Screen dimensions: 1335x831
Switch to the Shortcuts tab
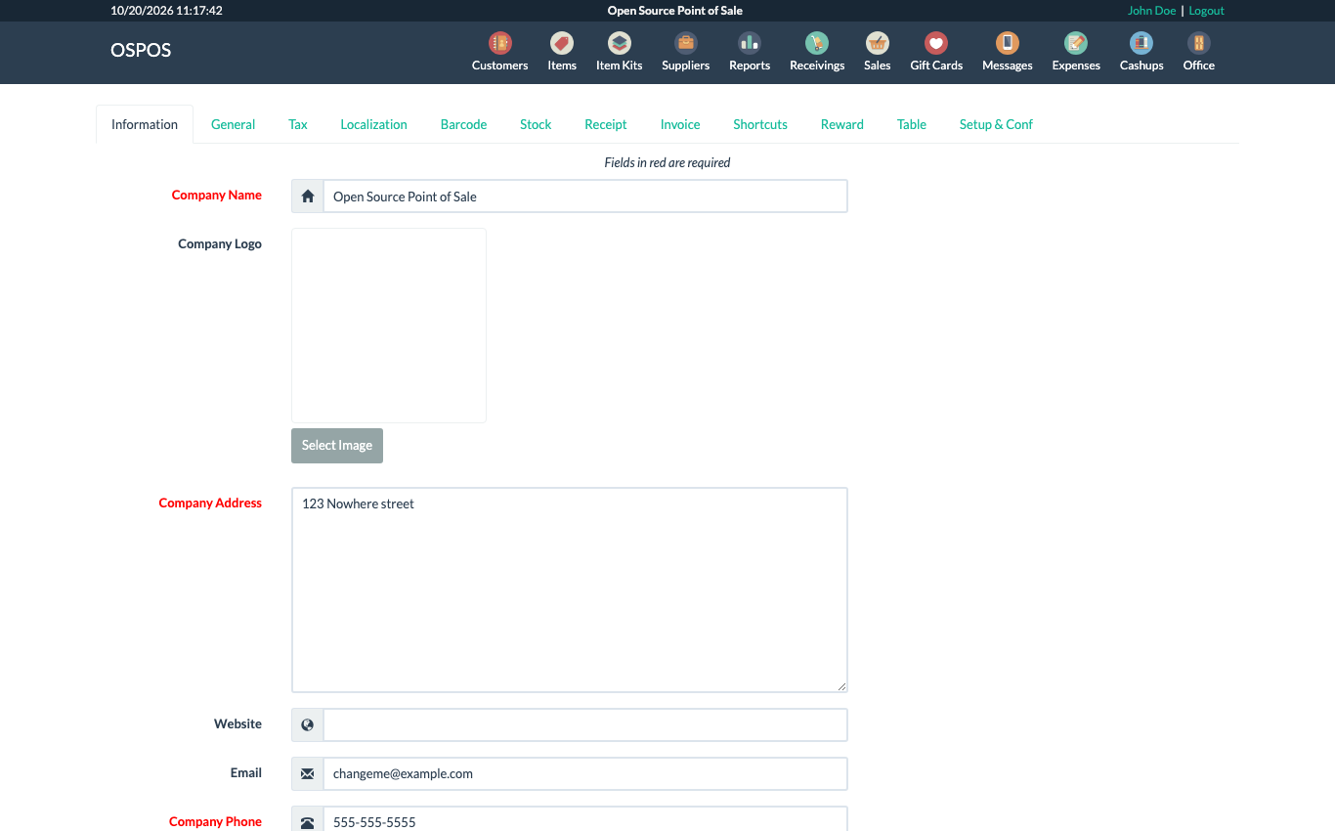pos(760,124)
